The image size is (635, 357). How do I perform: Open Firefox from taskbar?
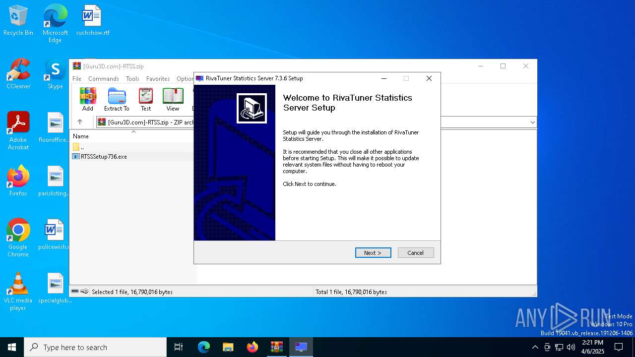click(x=253, y=347)
